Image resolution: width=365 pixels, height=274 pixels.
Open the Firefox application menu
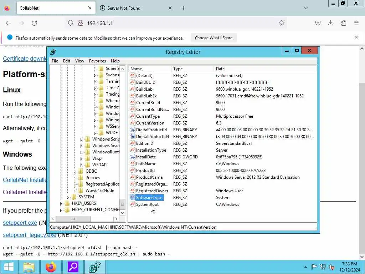(356, 23)
